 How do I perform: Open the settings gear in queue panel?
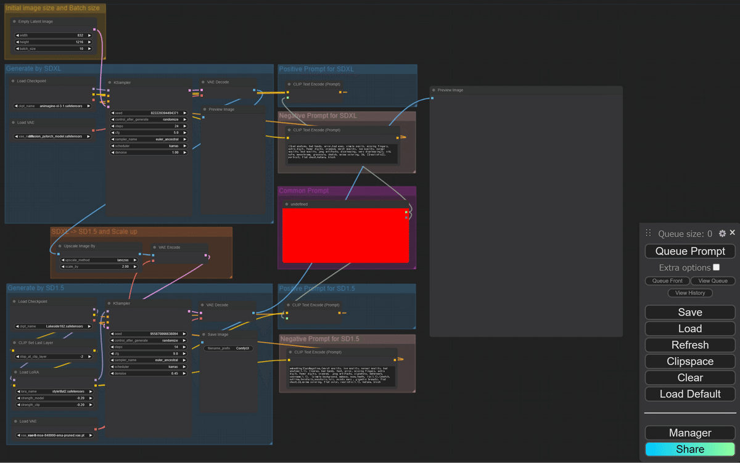(723, 234)
